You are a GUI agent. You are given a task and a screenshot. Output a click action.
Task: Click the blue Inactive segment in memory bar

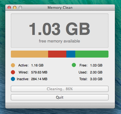coord(71,54)
